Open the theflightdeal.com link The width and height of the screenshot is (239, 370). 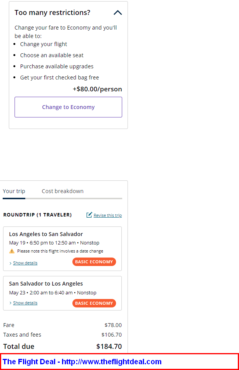(x=111, y=362)
